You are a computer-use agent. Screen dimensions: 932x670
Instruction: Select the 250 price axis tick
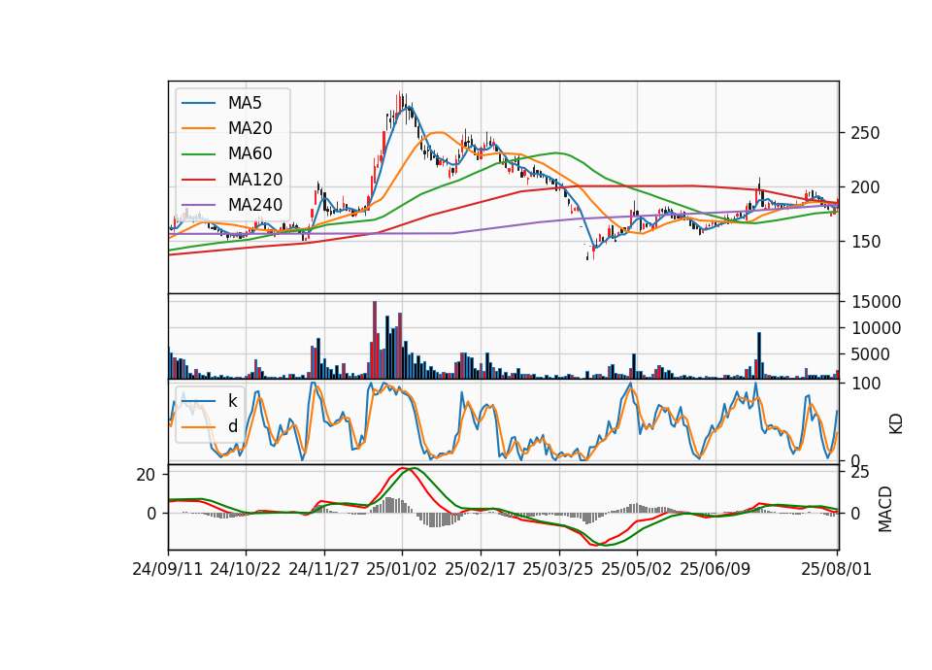[x=865, y=133]
